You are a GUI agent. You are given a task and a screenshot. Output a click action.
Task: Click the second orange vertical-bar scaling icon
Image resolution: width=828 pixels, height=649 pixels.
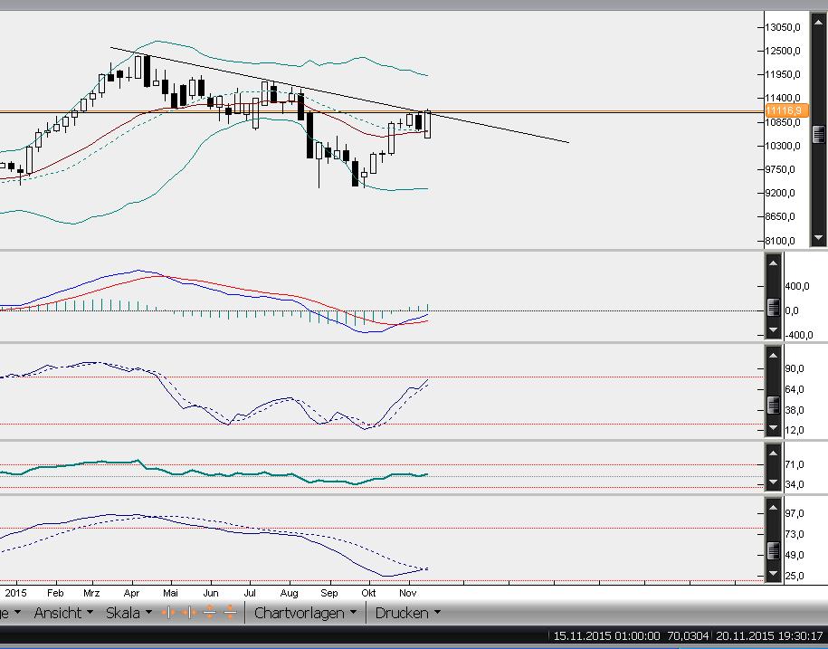pos(188,613)
